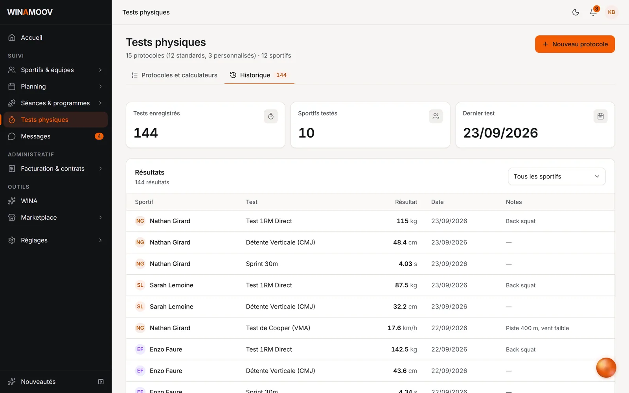This screenshot has height=393, width=629.
Task: Click the Facturation & contrats invoice icon
Action: coord(12,169)
